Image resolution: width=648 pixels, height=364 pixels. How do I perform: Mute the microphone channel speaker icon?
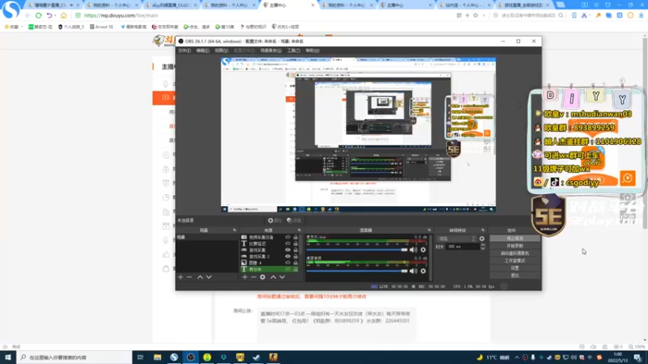(x=413, y=249)
